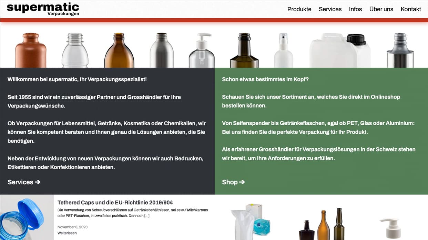Click the heading 'Schon etwas bestimmtes im Kopf?'
Viewport: 428px width, 240px height.
(265, 79)
